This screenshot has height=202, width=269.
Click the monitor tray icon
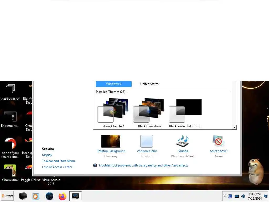click(237, 196)
